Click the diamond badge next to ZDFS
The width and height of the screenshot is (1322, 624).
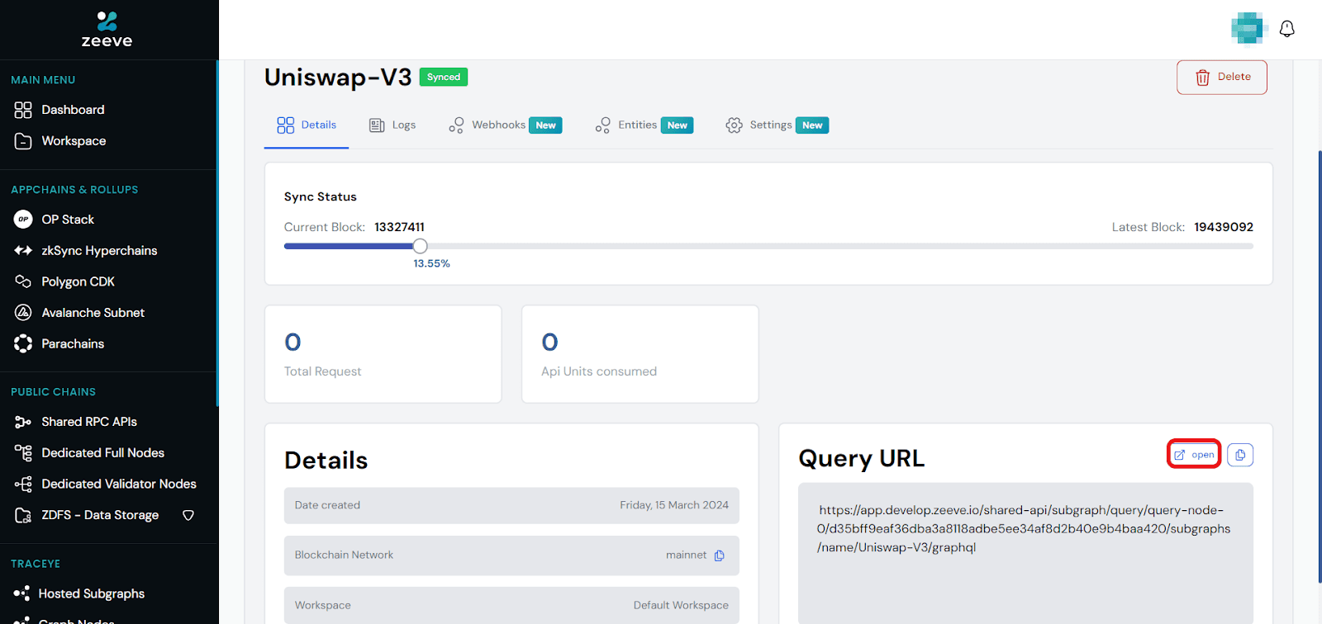pos(188,515)
